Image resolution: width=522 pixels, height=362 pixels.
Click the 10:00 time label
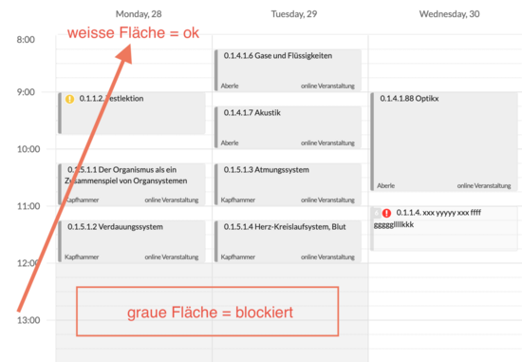click(28, 149)
